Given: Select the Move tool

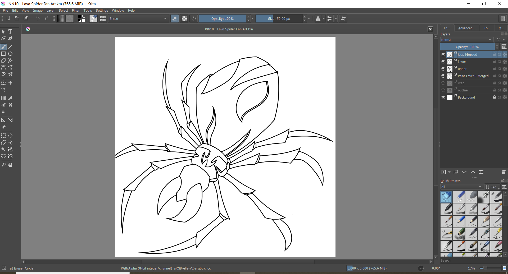Looking at the screenshot, I should pyautogui.click(x=10, y=83).
